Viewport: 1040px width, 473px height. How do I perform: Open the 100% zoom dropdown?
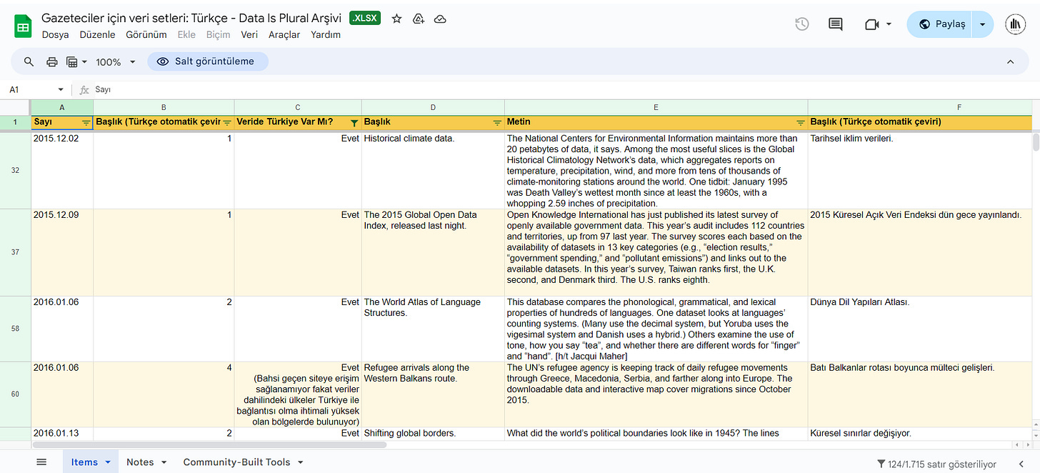[115, 62]
